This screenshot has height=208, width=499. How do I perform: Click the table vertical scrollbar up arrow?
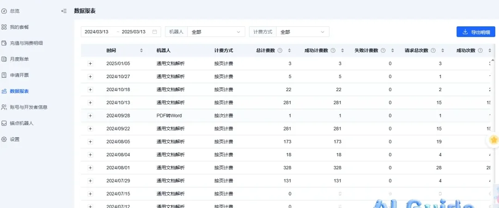point(493,60)
